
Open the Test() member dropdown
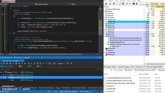(85, 4)
